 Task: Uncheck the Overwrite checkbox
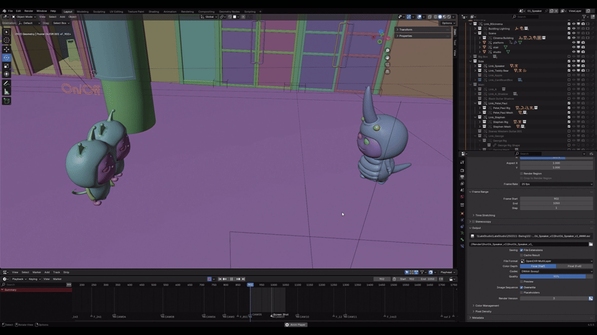click(521, 287)
